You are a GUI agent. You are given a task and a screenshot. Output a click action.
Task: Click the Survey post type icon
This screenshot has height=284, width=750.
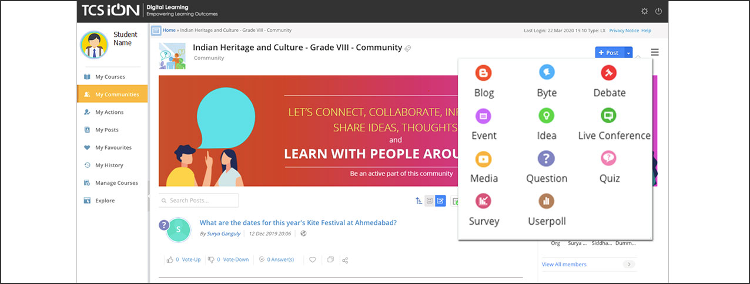pyautogui.click(x=483, y=201)
